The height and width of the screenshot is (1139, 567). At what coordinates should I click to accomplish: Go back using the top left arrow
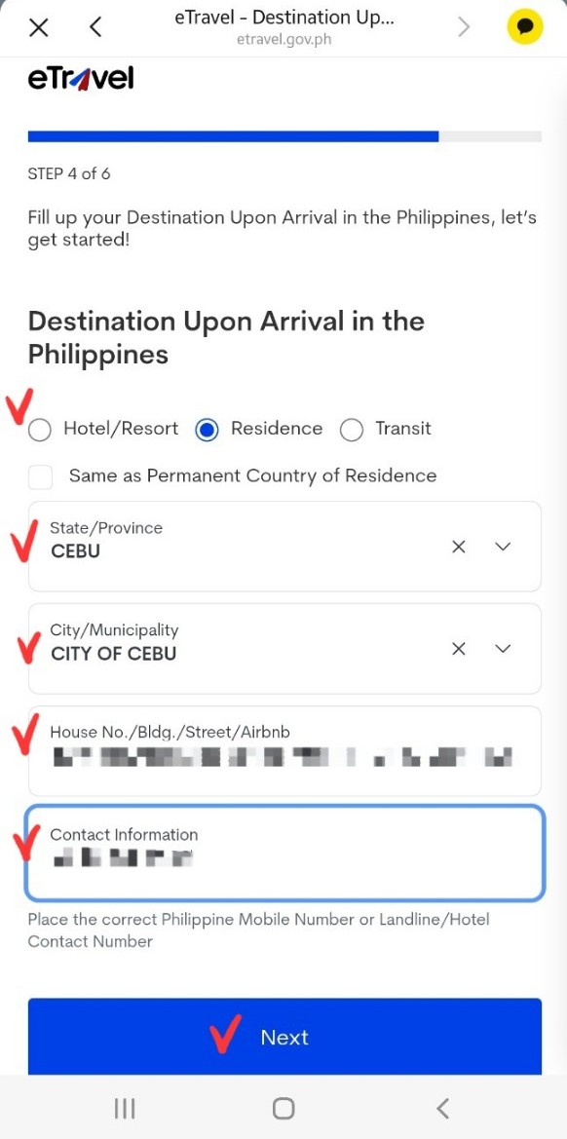(95, 27)
